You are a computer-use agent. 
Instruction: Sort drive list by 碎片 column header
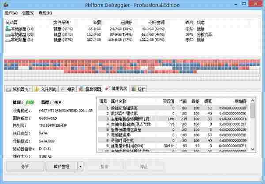click(x=189, y=22)
